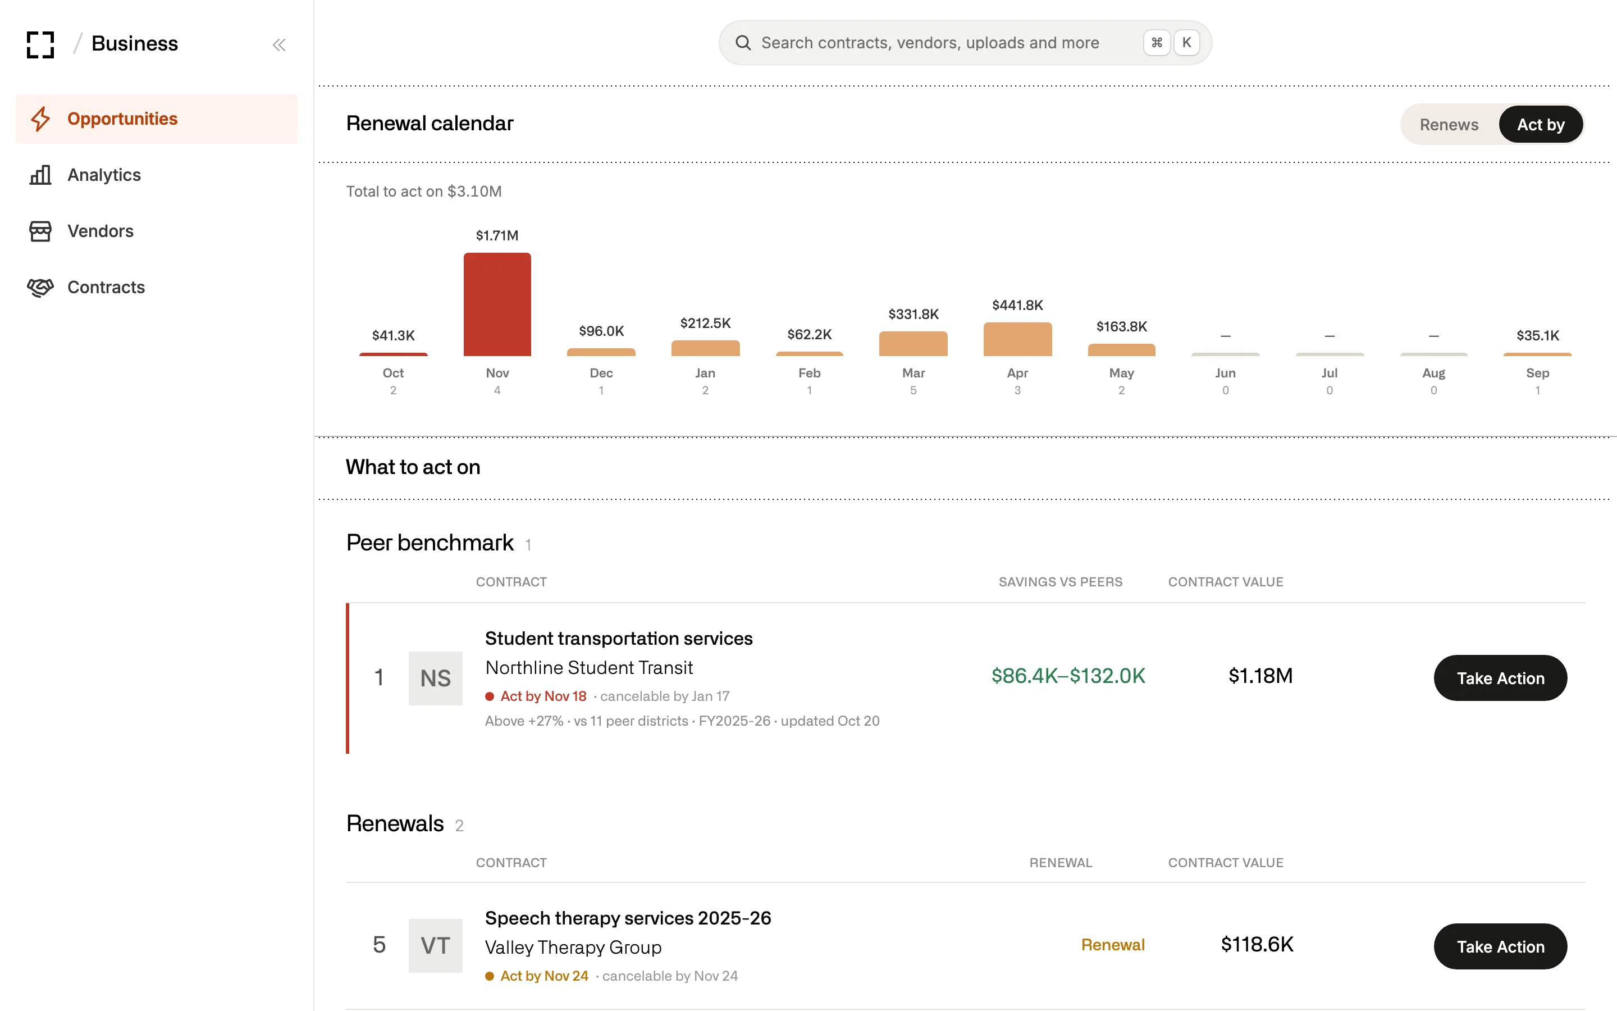Screen dimensions: 1617x1011
Task: Open the Opportunities section
Action: pos(156,119)
